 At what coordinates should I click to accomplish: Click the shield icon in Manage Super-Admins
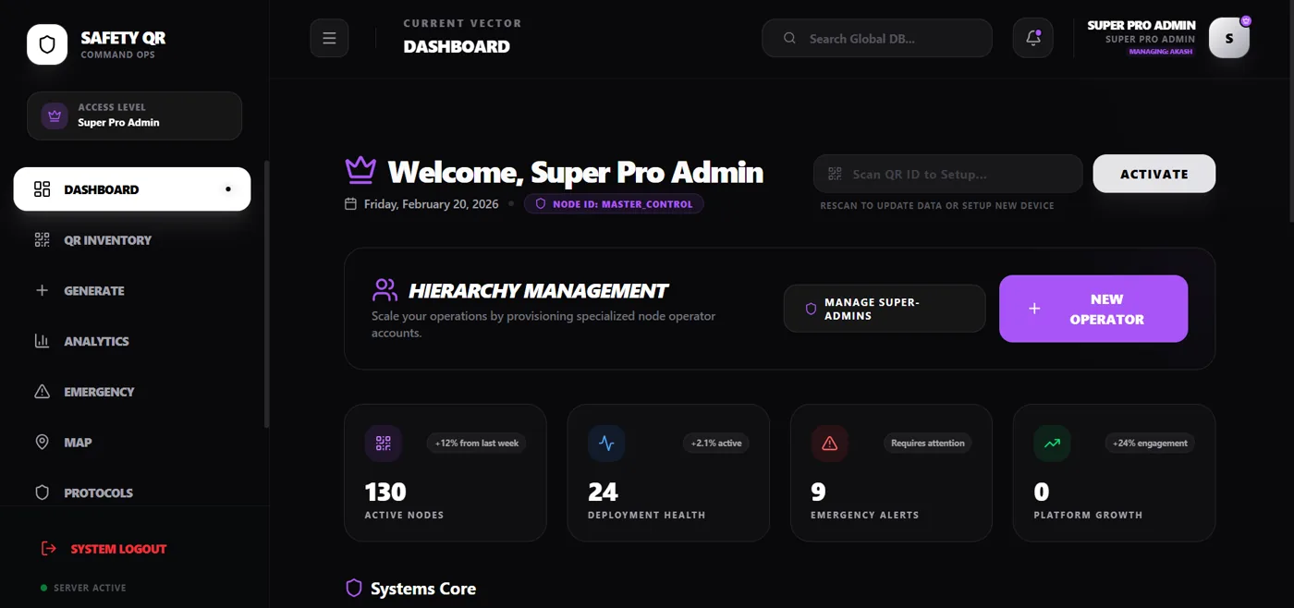[811, 309]
